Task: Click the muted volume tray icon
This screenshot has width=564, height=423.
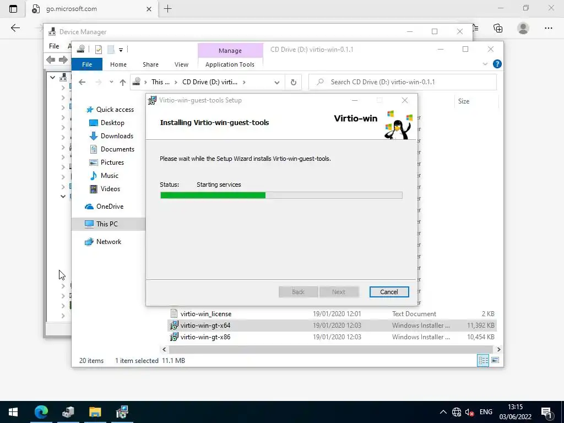Action: tap(469, 412)
